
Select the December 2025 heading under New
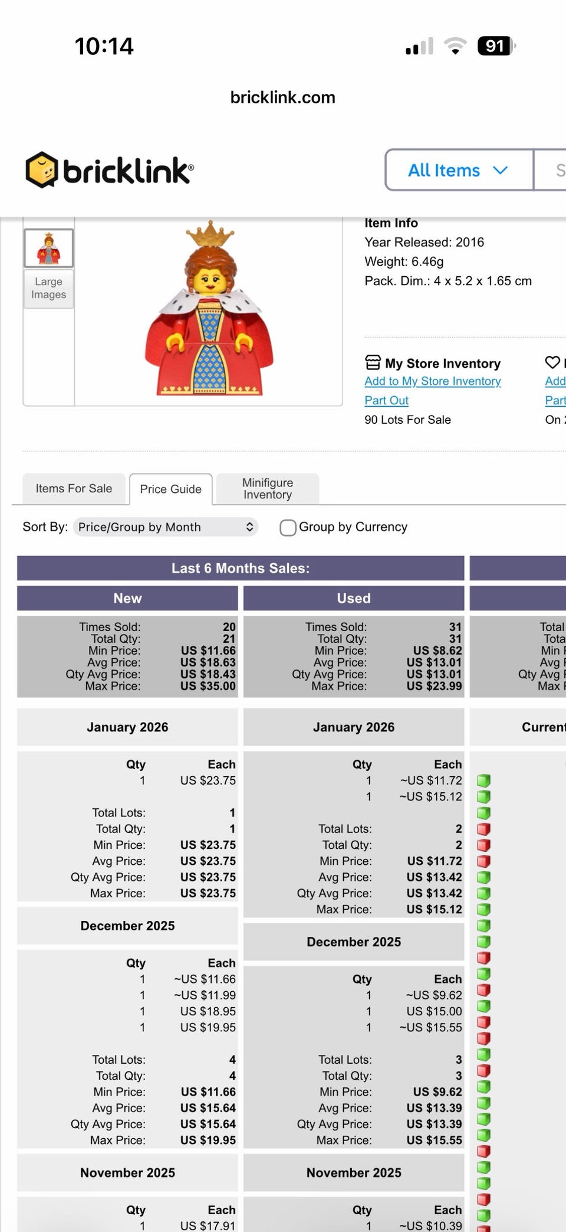pos(127,926)
